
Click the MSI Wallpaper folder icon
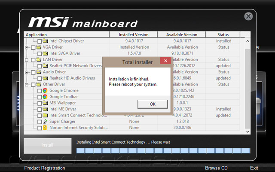pos(45,103)
